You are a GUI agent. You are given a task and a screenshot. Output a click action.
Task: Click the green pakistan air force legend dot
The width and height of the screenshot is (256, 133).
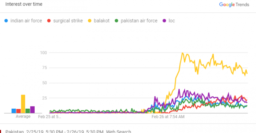point(117,21)
